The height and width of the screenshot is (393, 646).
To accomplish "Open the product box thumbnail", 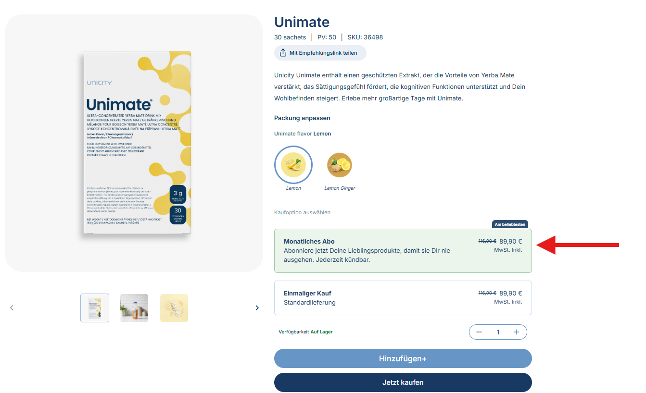I will (x=95, y=308).
